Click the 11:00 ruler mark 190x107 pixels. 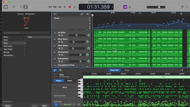click(x=133, y=13)
